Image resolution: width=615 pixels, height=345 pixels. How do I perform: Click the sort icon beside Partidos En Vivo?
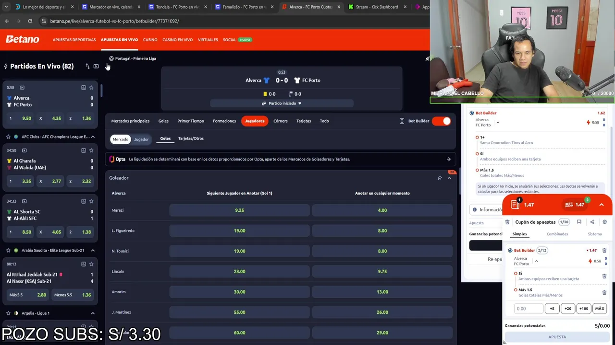(x=87, y=66)
